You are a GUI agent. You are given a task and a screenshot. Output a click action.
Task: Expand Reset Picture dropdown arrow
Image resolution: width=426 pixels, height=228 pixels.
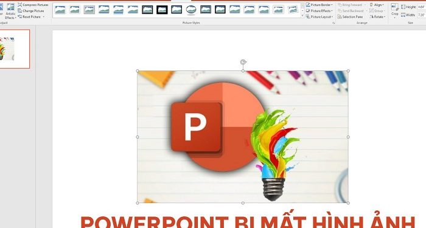pos(44,17)
